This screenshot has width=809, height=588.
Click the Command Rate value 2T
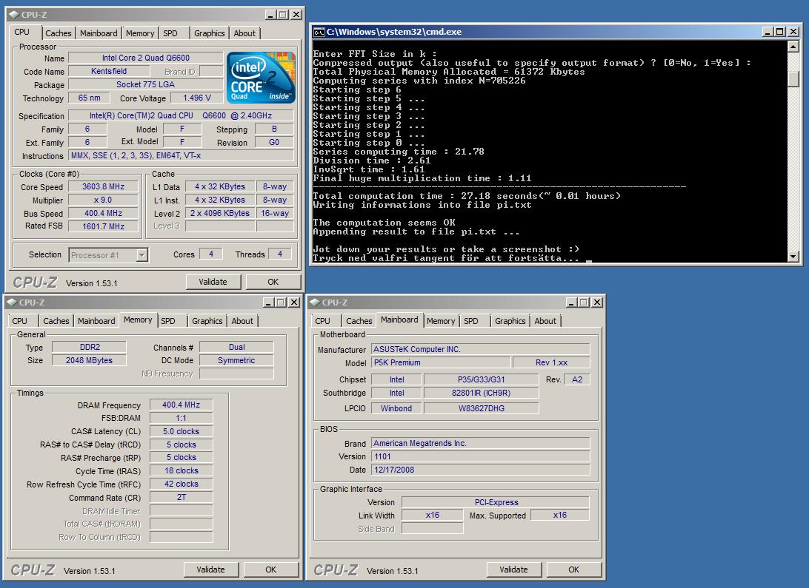click(x=181, y=497)
